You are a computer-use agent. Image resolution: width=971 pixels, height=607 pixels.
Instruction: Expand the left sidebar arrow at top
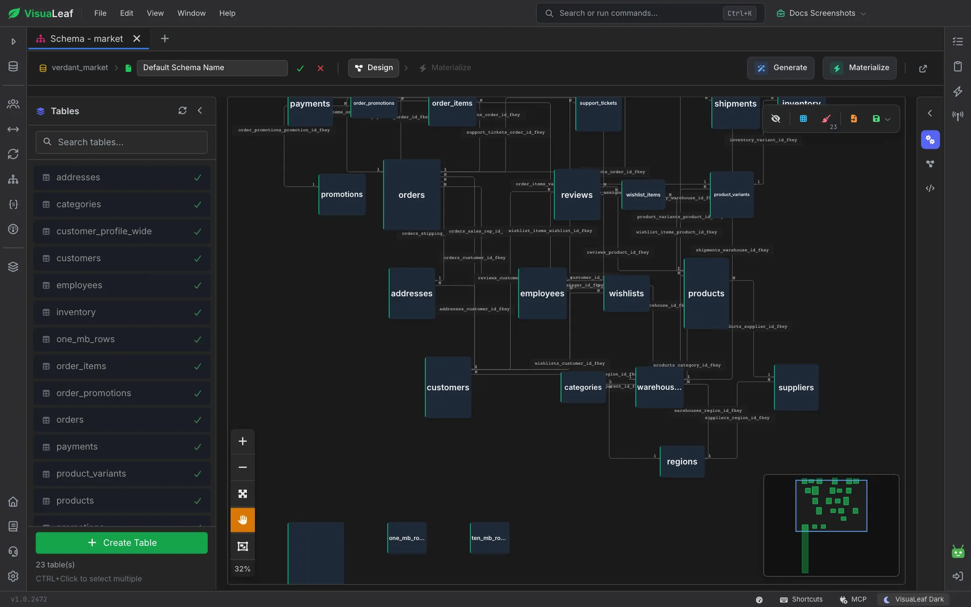(x=13, y=41)
